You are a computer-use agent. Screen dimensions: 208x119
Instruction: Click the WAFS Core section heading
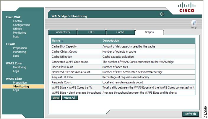pyautogui.click(x=14, y=63)
